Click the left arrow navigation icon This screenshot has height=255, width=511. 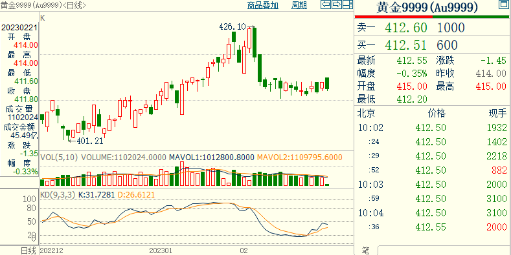click(x=326, y=5)
